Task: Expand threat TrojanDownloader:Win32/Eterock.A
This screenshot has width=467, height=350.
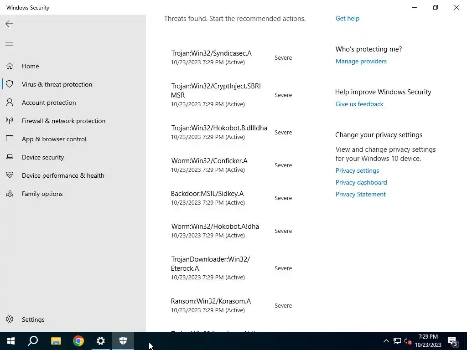Action: [231, 268]
